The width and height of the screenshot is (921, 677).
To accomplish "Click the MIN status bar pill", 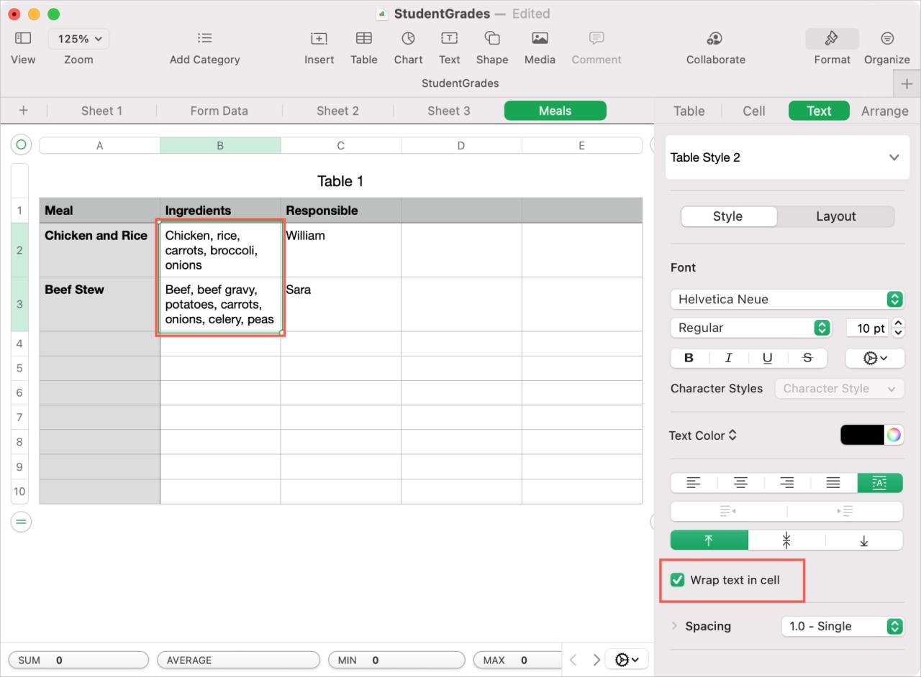I will 396,660.
